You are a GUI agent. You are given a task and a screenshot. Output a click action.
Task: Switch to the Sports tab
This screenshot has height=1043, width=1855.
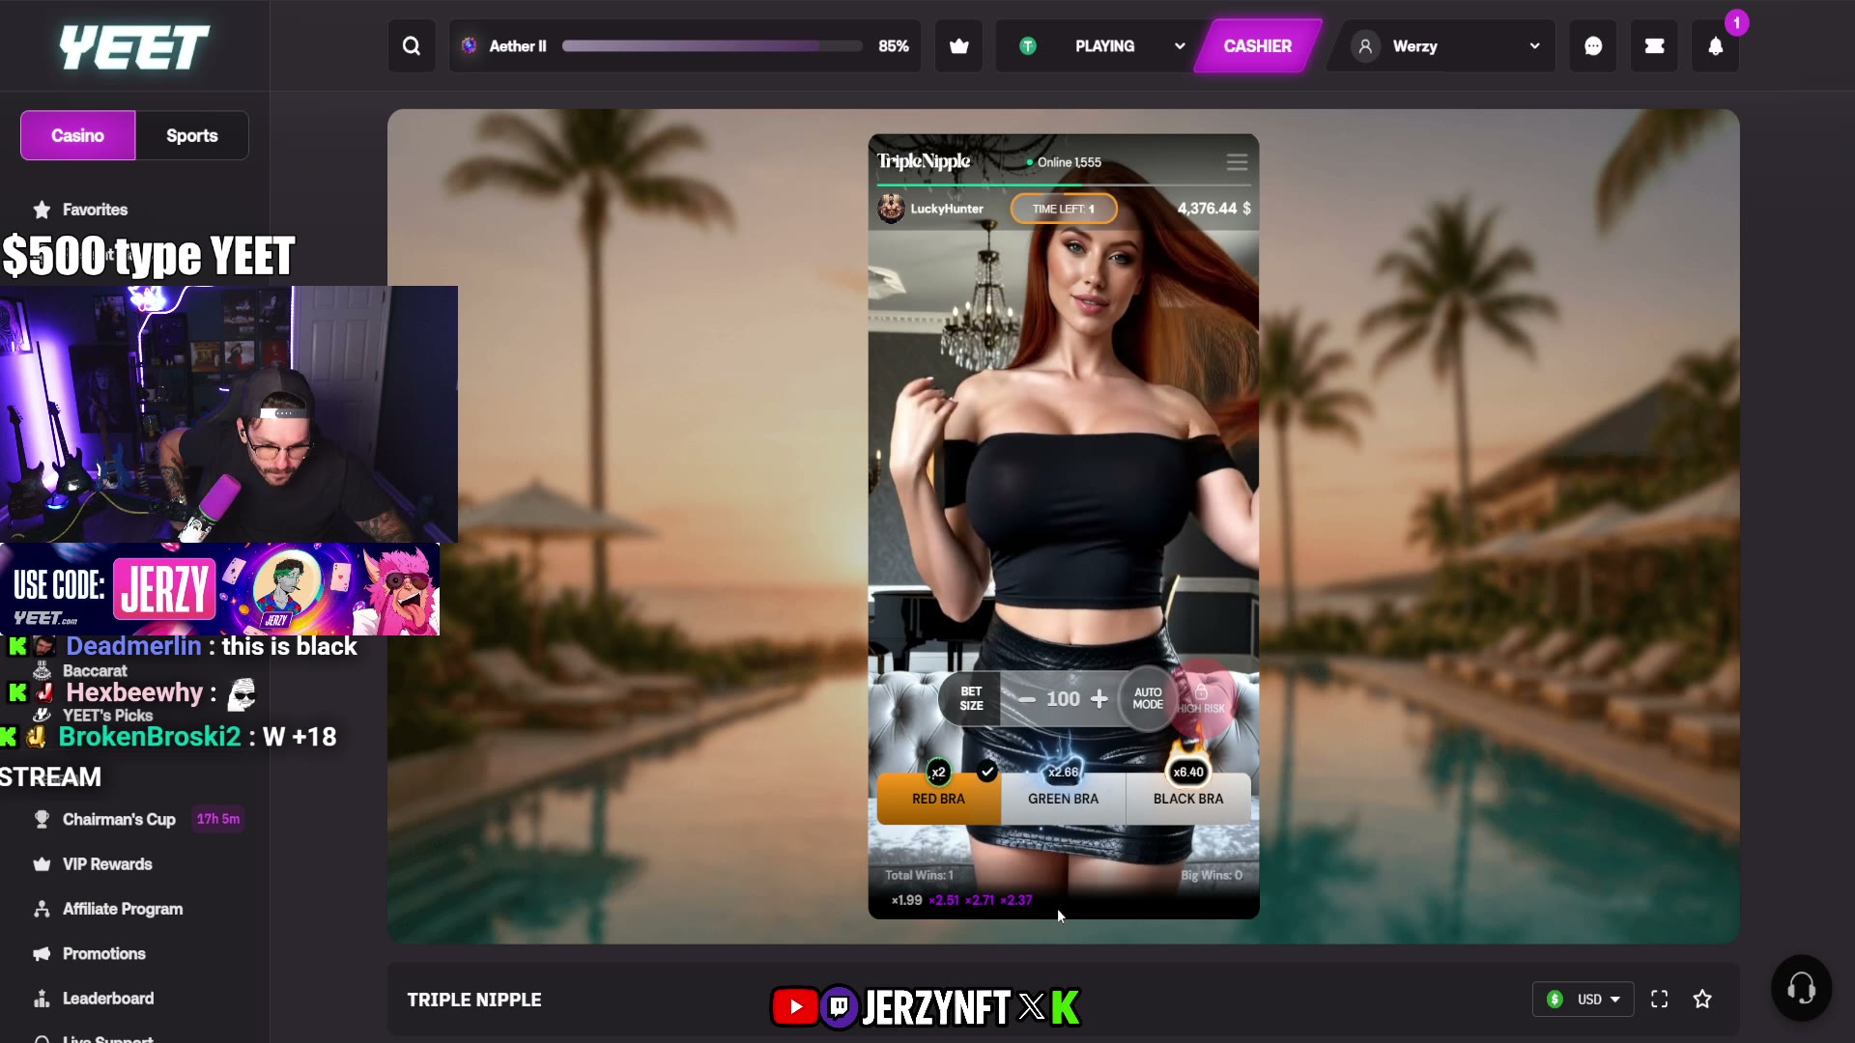point(192,135)
